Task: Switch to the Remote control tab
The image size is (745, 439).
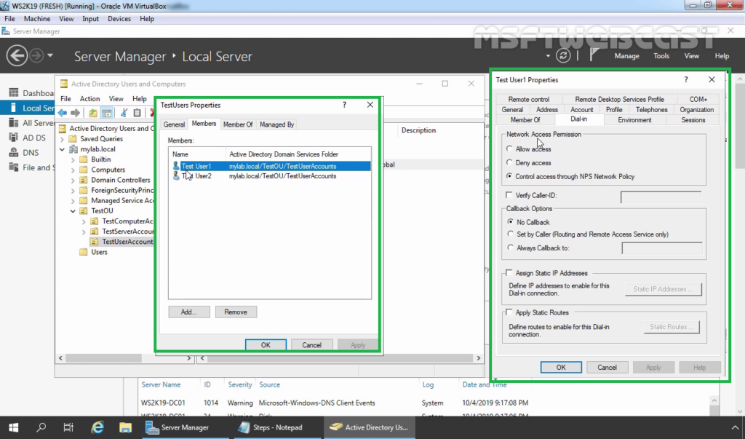Action: coord(528,99)
